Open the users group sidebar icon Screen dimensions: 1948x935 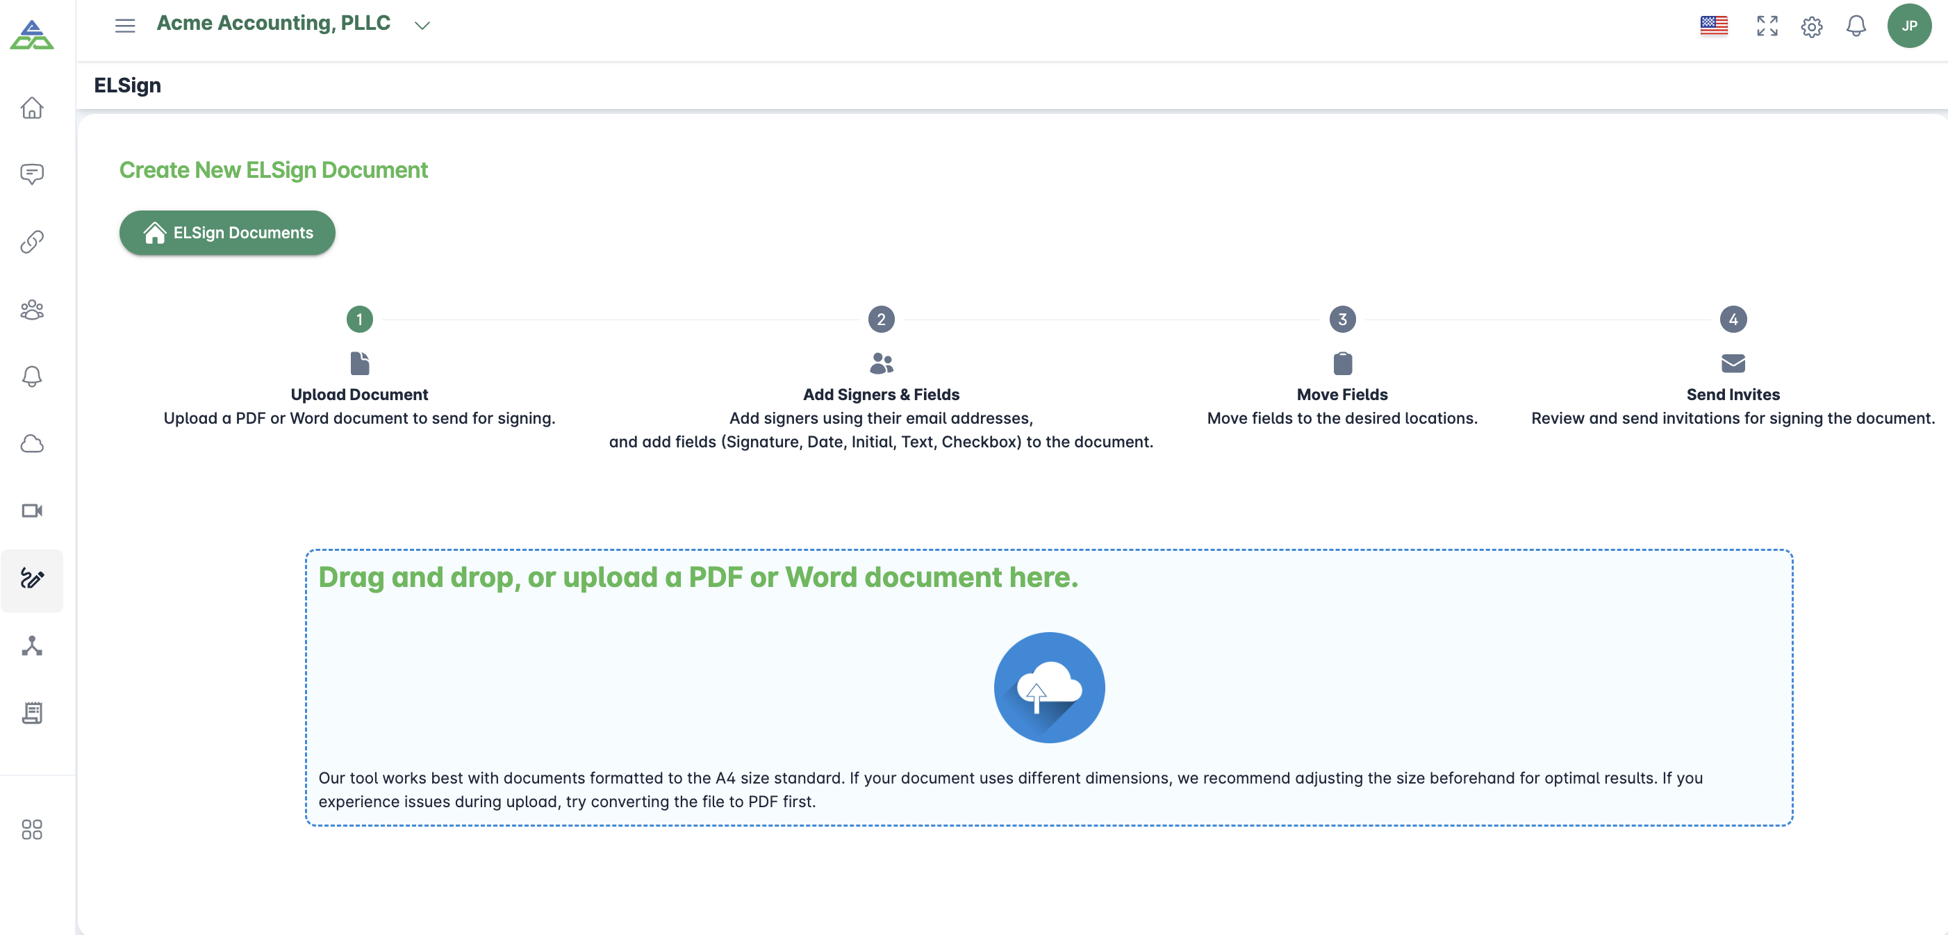[32, 309]
